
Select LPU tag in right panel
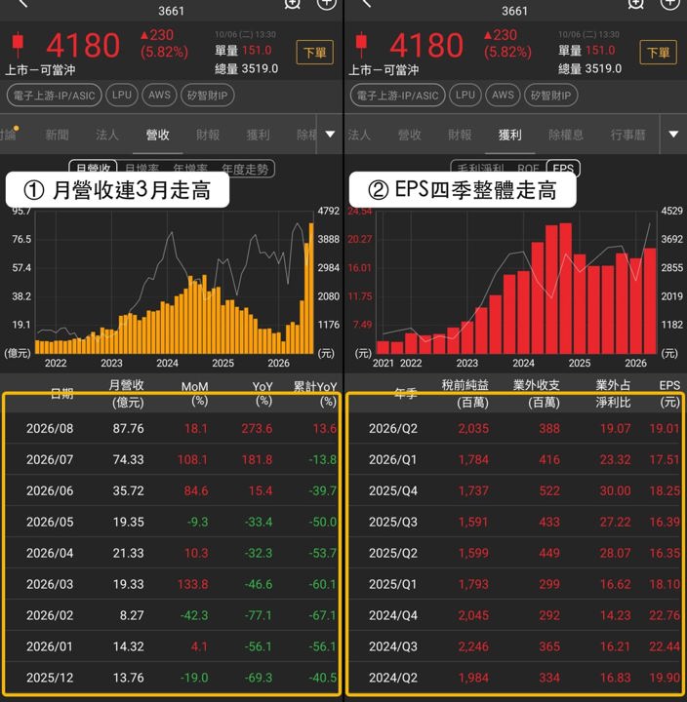pyautogui.click(x=465, y=96)
